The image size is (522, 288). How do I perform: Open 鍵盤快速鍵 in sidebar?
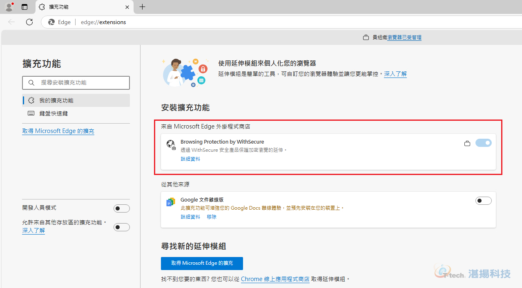[x=76, y=113]
